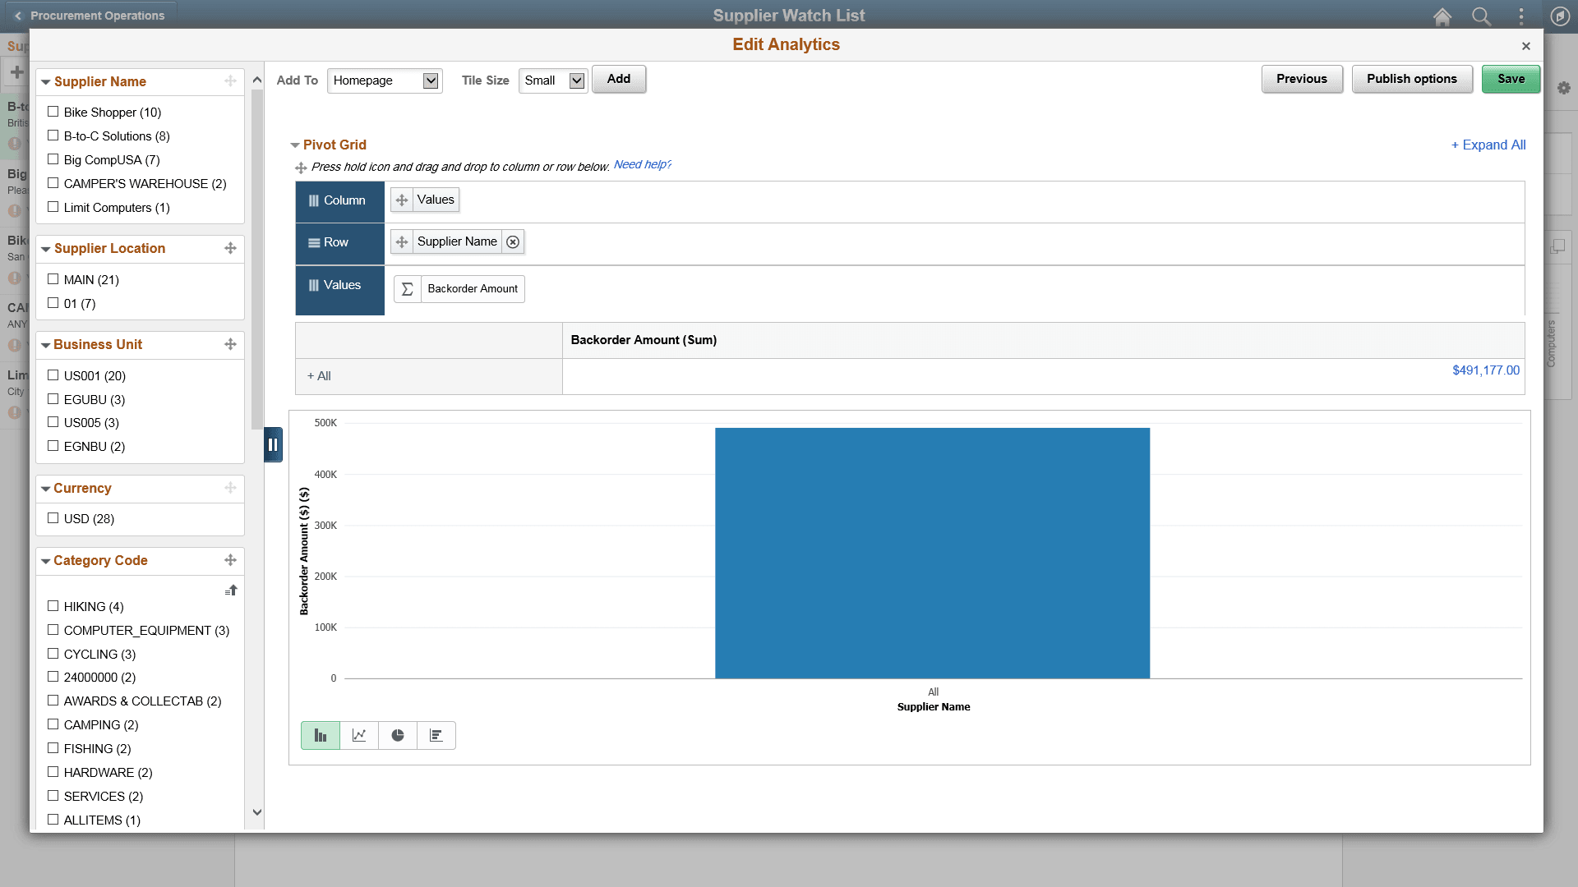1578x887 pixels.
Task: Switch to the pie chart visualization
Action: (397, 735)
